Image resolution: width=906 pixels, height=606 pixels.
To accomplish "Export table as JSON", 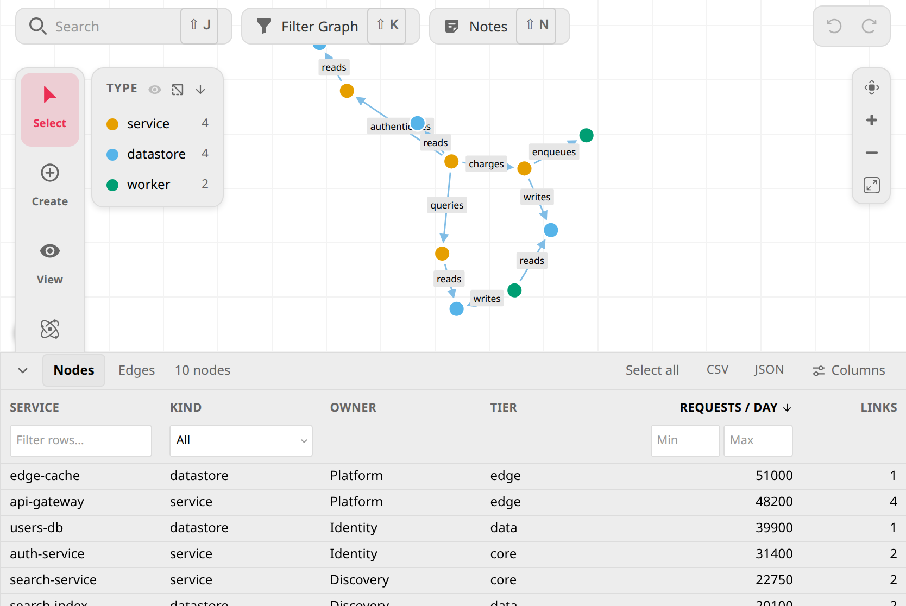I will 769,370.
